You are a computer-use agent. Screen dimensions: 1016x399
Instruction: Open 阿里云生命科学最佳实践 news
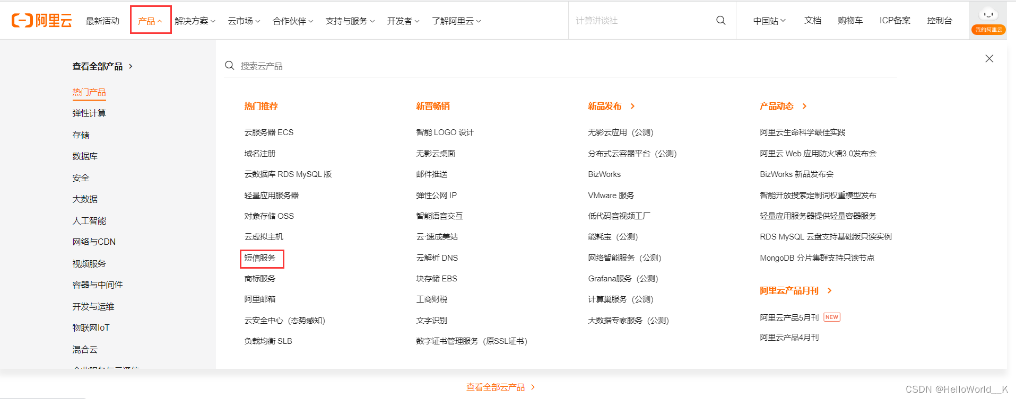(803, 132)
